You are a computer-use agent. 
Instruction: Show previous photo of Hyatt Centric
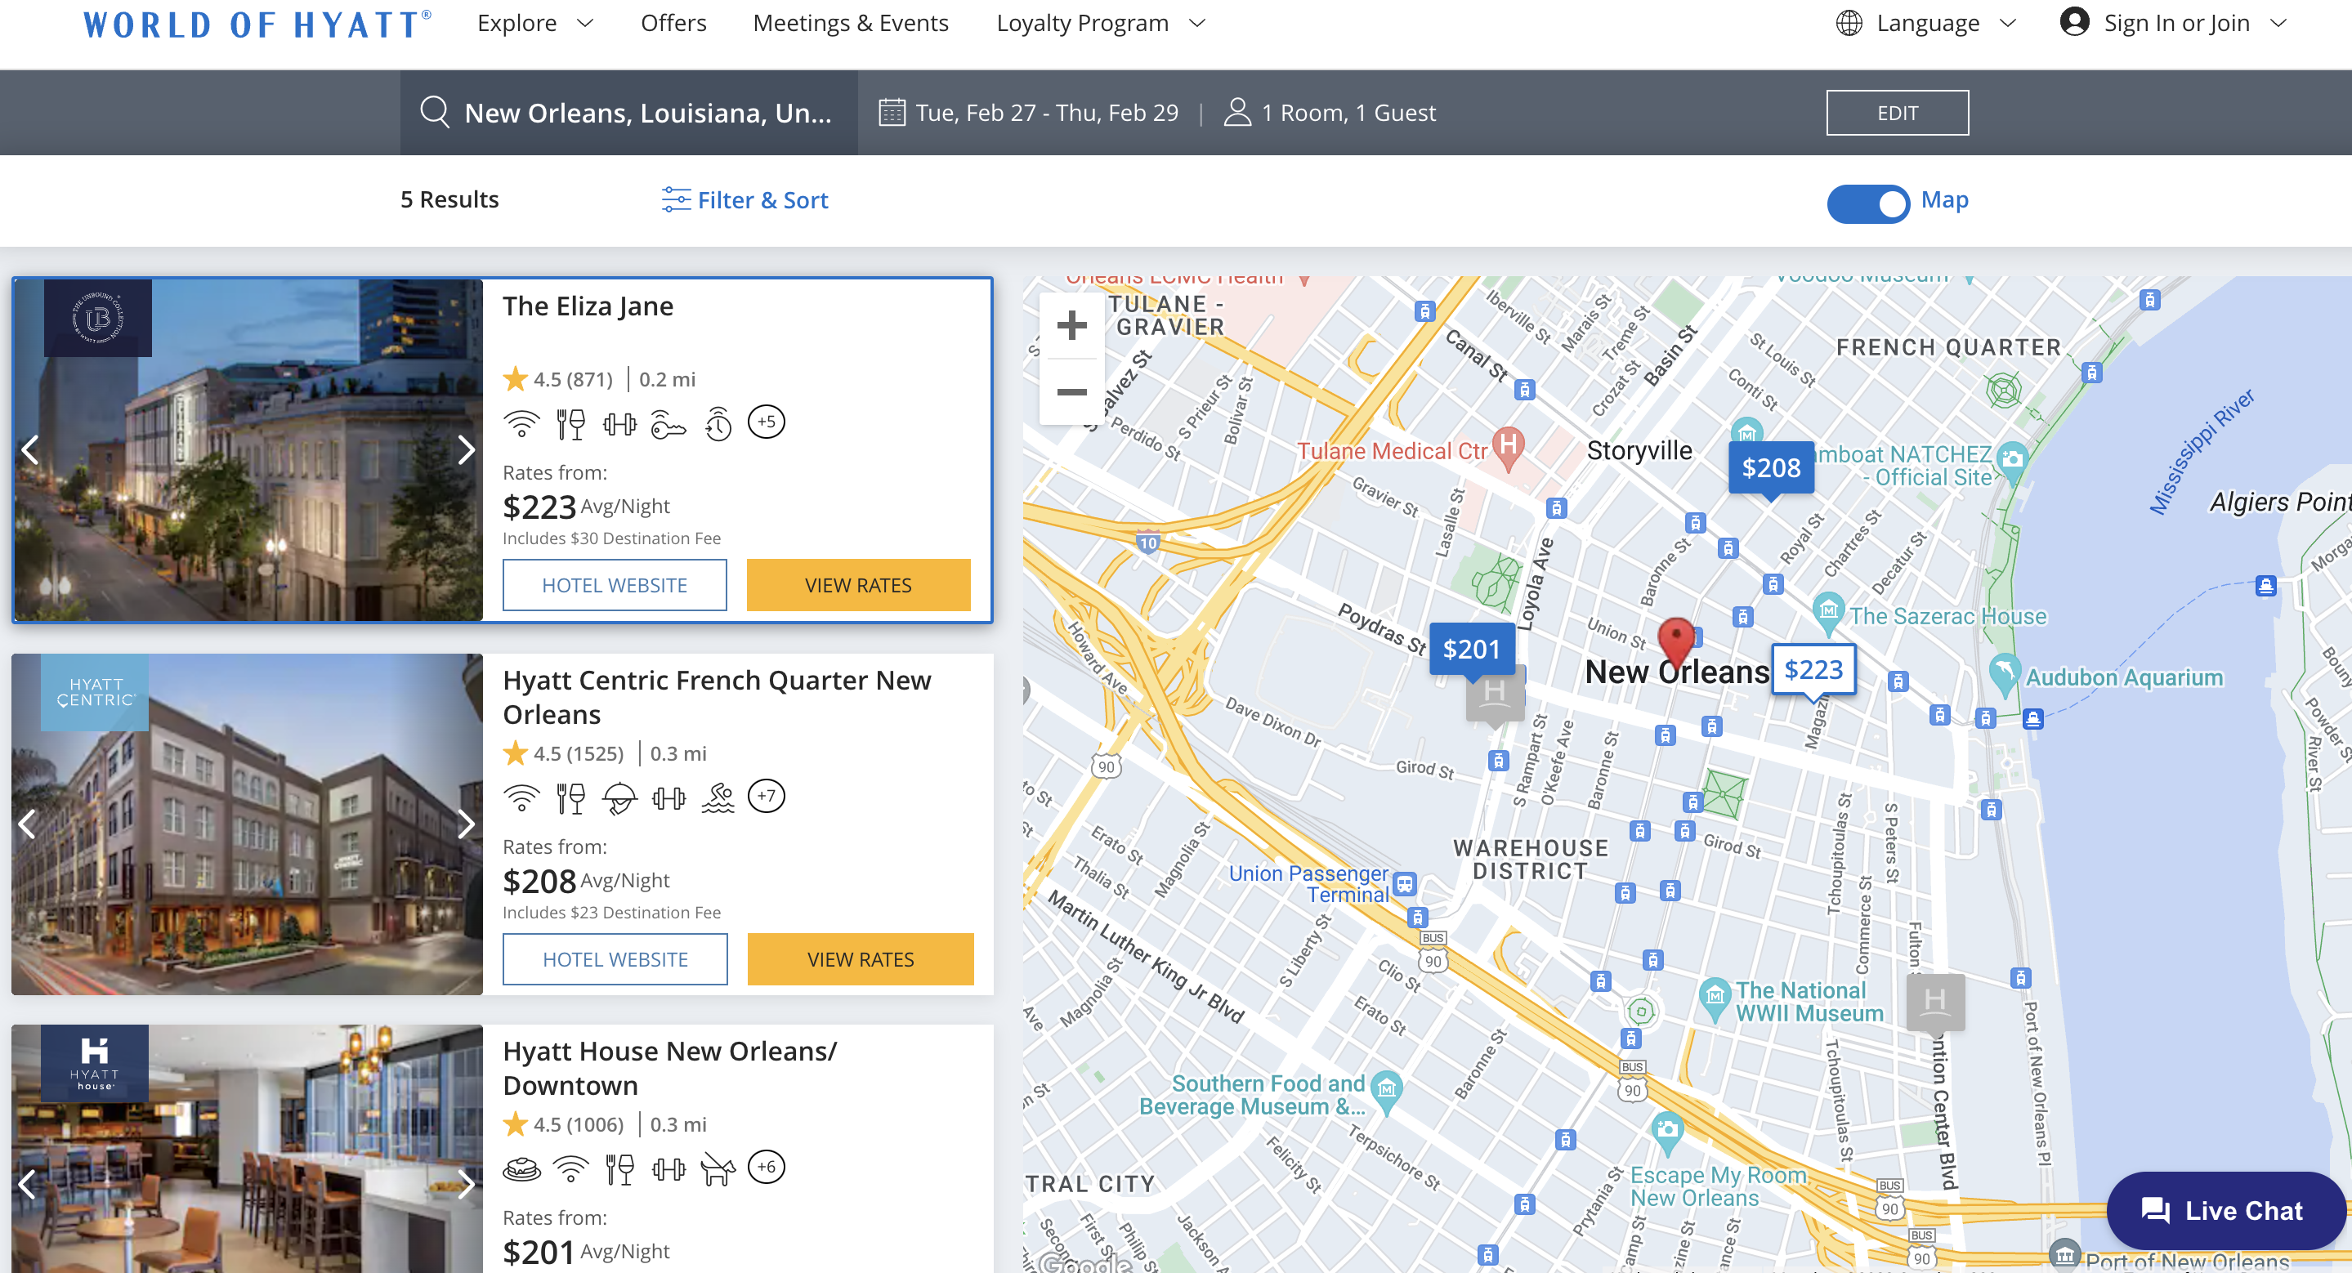(x=28, y=823)
